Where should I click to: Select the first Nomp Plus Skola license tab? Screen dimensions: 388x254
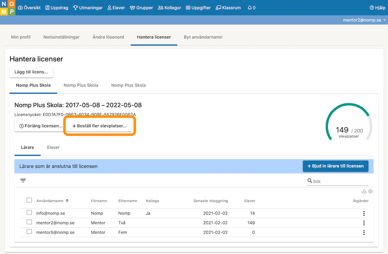pos(33,85)
